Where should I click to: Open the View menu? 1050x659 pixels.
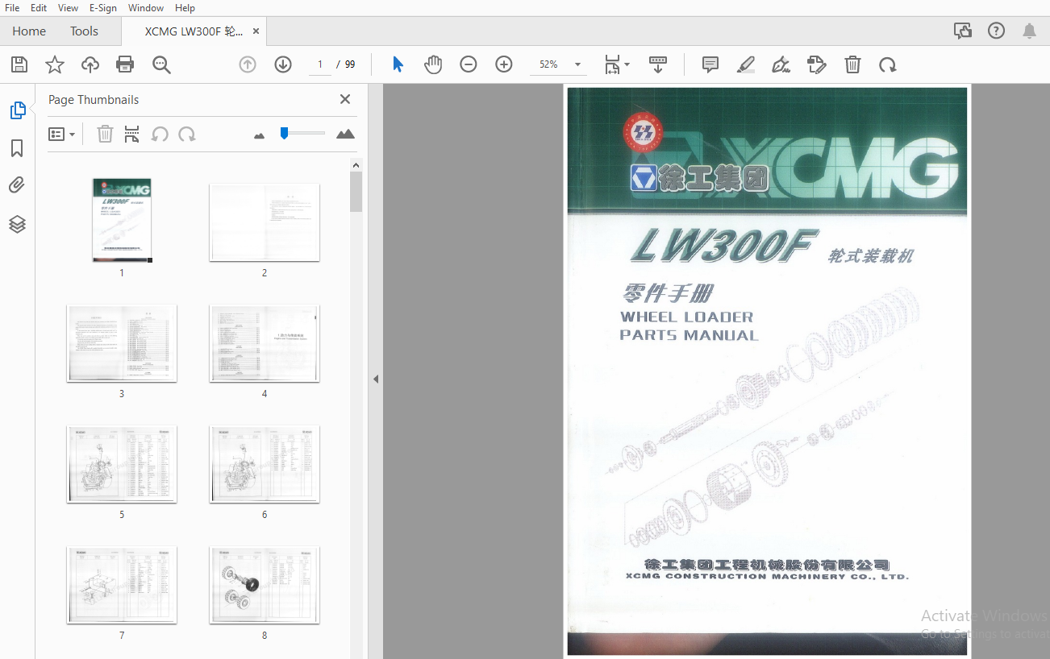coord(69,7)
